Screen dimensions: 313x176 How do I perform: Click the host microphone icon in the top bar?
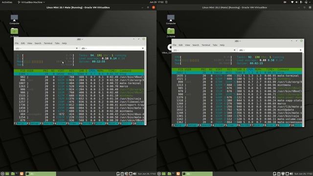pyautogui.click(x=301, y=2)
